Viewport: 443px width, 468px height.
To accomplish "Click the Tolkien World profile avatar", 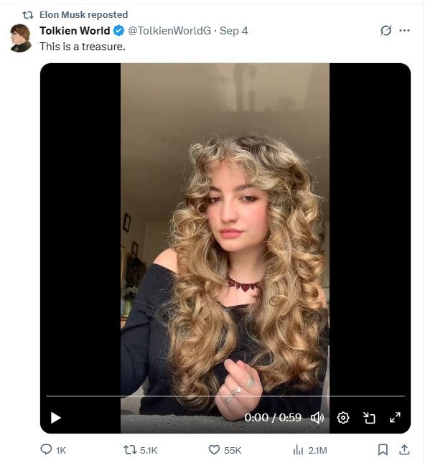I will click(21, 38).
